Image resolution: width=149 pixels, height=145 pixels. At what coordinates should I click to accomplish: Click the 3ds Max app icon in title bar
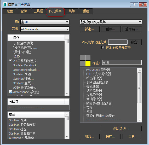click(x=5, y=4)
